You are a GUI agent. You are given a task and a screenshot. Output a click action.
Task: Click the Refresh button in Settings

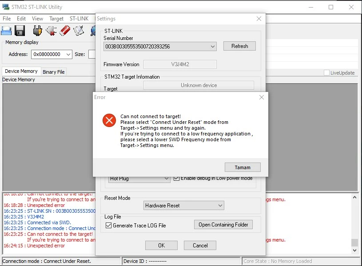240,46
